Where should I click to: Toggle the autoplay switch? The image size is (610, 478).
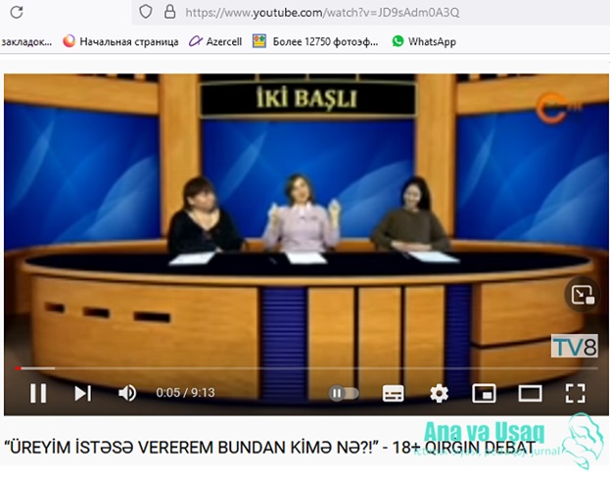[343, 393]
